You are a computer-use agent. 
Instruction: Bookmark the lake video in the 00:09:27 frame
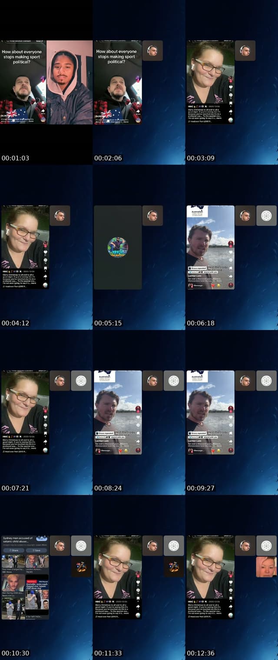[x=231, y=433]
